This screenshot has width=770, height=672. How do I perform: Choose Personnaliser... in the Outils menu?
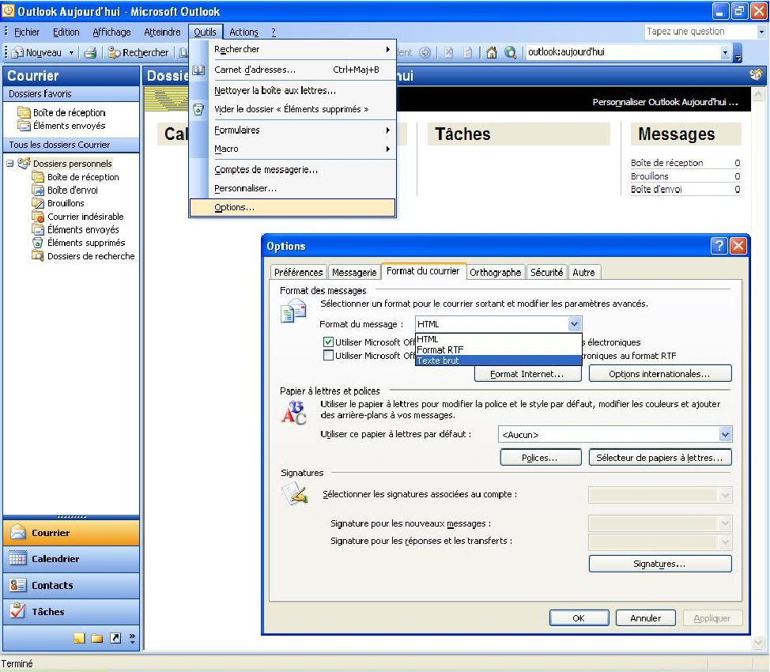tap(293, 188)
